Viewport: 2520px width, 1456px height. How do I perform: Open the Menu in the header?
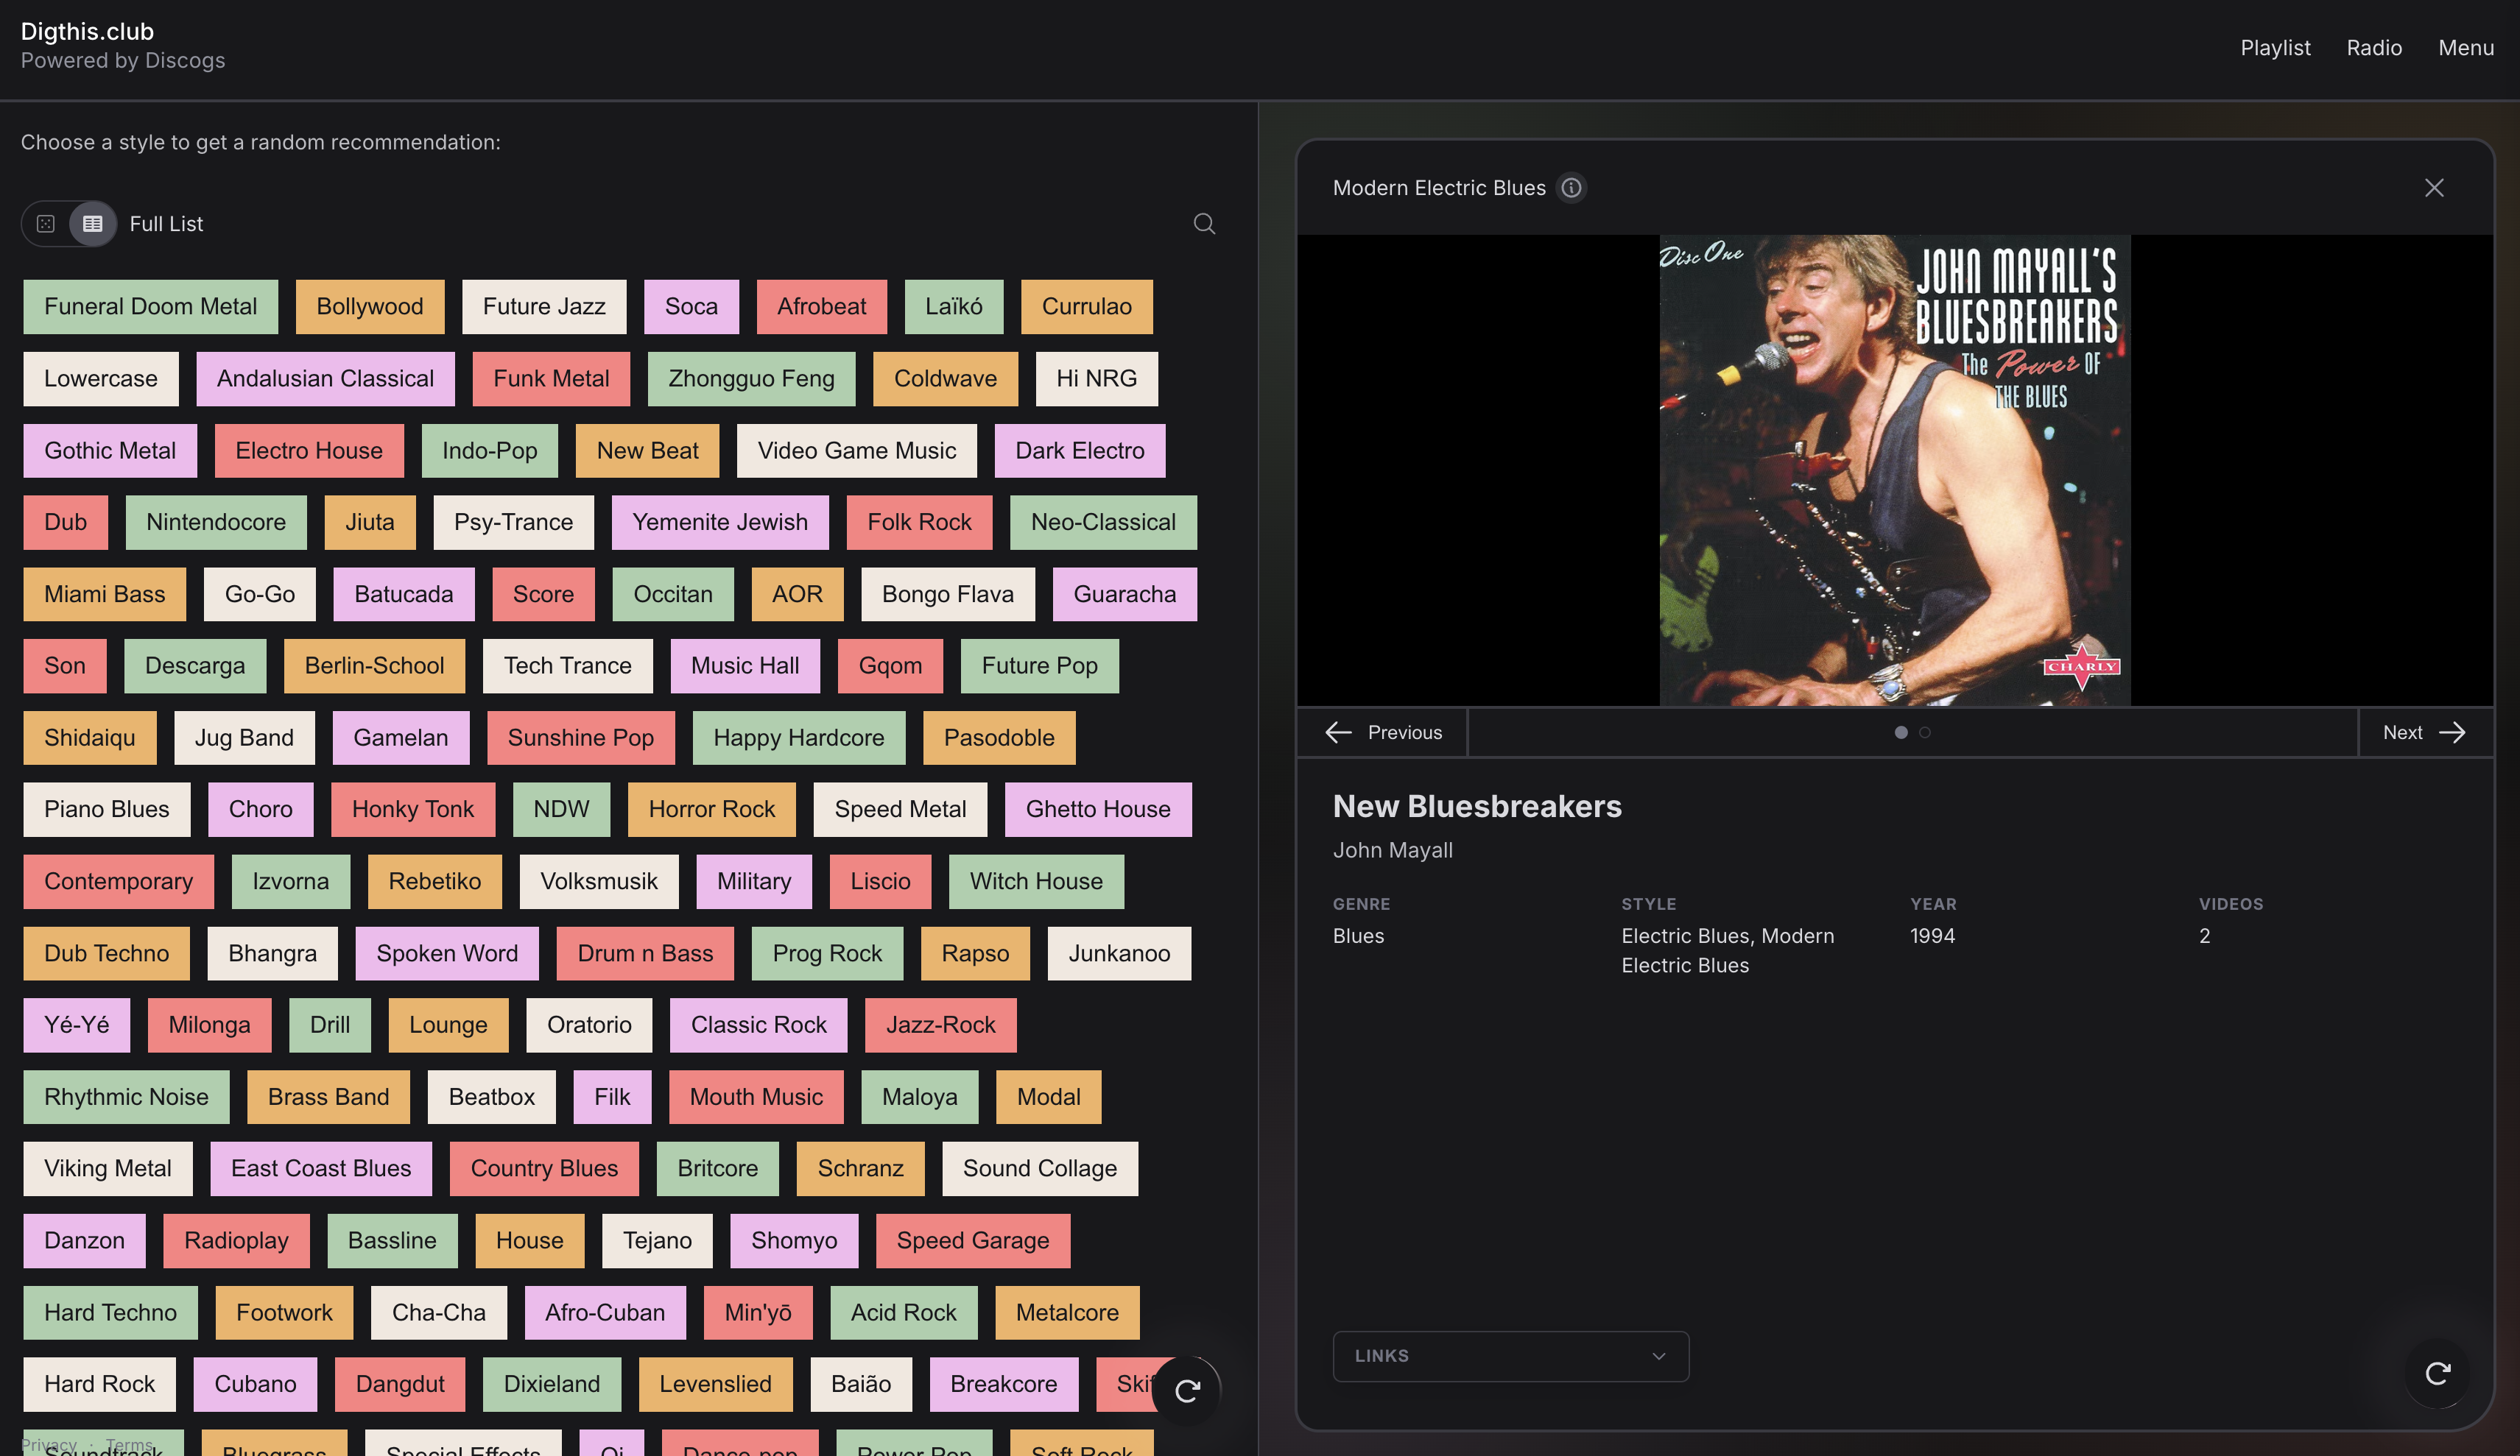click(2466, 48)
